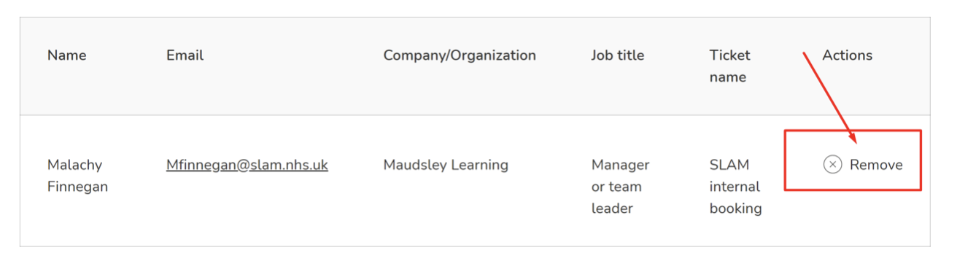Click the Job title column header
This screenshot has height=277, width=957.
point(618,55)
